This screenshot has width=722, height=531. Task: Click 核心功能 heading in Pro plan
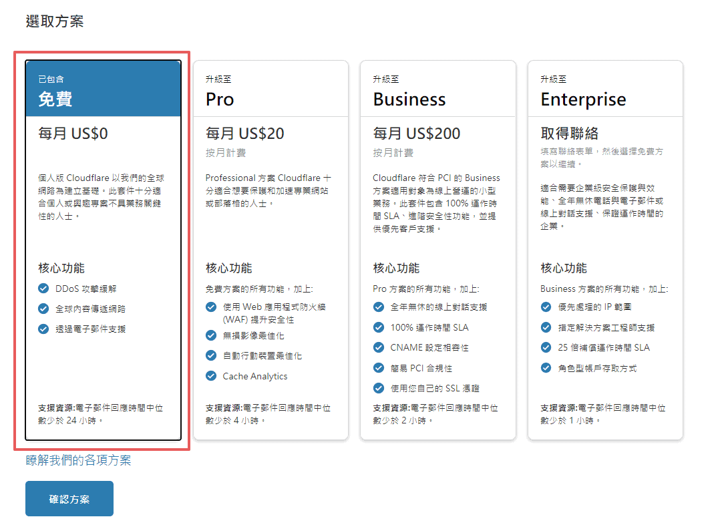[229, 268]
